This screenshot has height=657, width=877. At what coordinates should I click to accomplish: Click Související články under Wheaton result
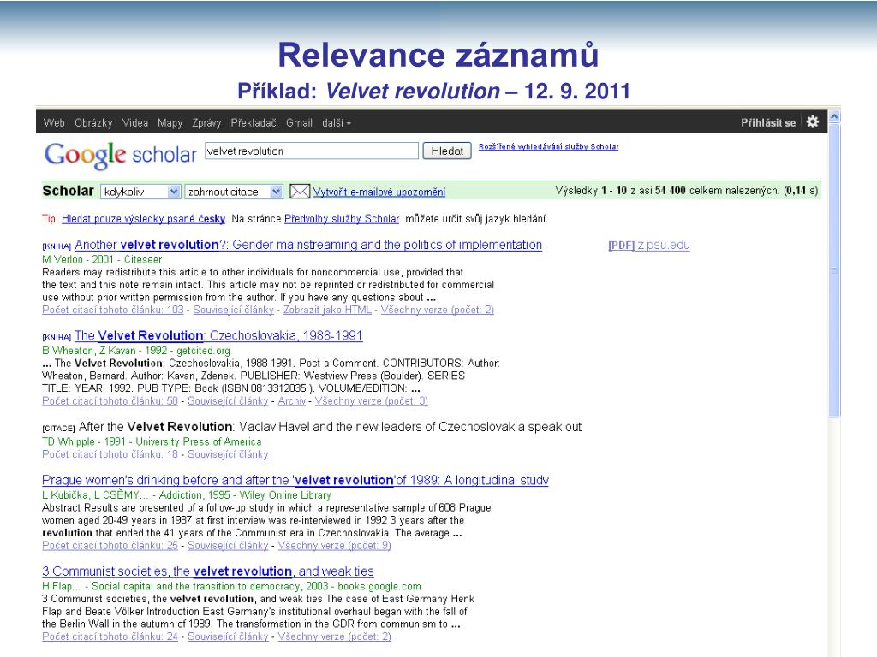point(228,400)
